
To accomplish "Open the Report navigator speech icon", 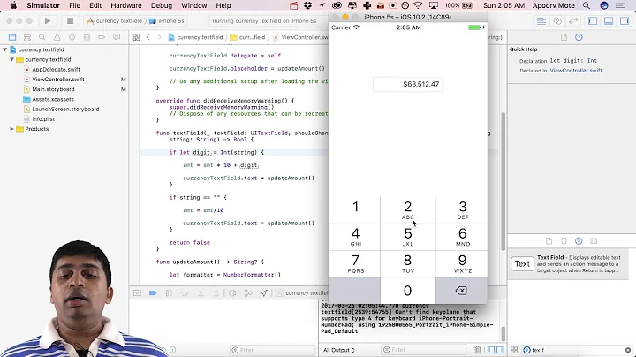I will coord(117,37).
